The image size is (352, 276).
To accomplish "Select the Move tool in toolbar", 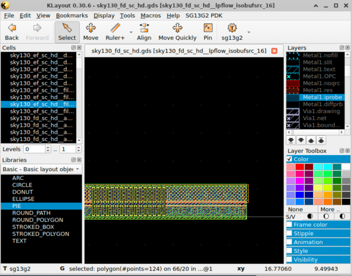I will pyautogui.click(x=91, y=32).
